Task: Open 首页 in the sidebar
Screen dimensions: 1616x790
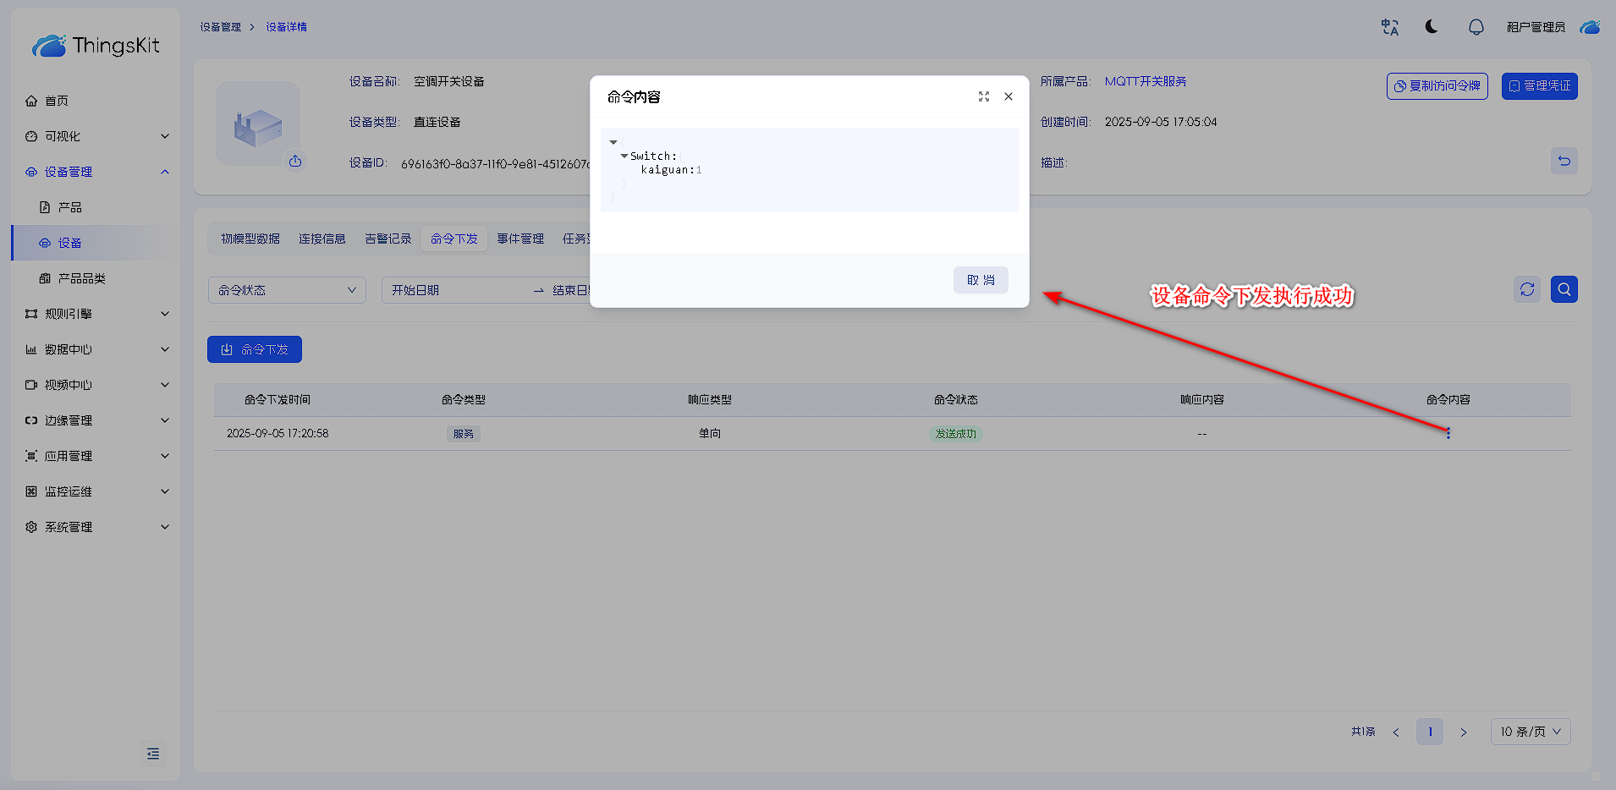Action: (x=57, y=101)
